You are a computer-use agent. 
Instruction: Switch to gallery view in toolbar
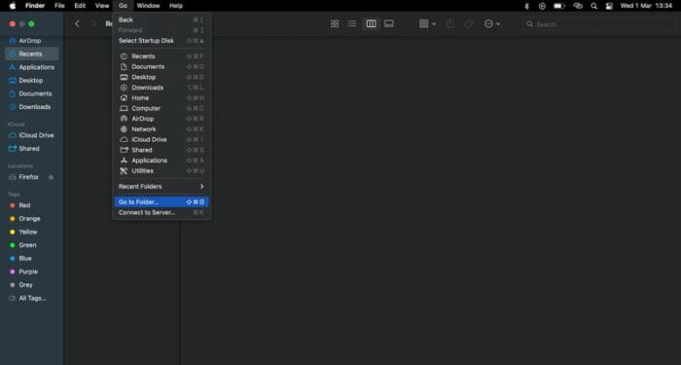point(389,24)
